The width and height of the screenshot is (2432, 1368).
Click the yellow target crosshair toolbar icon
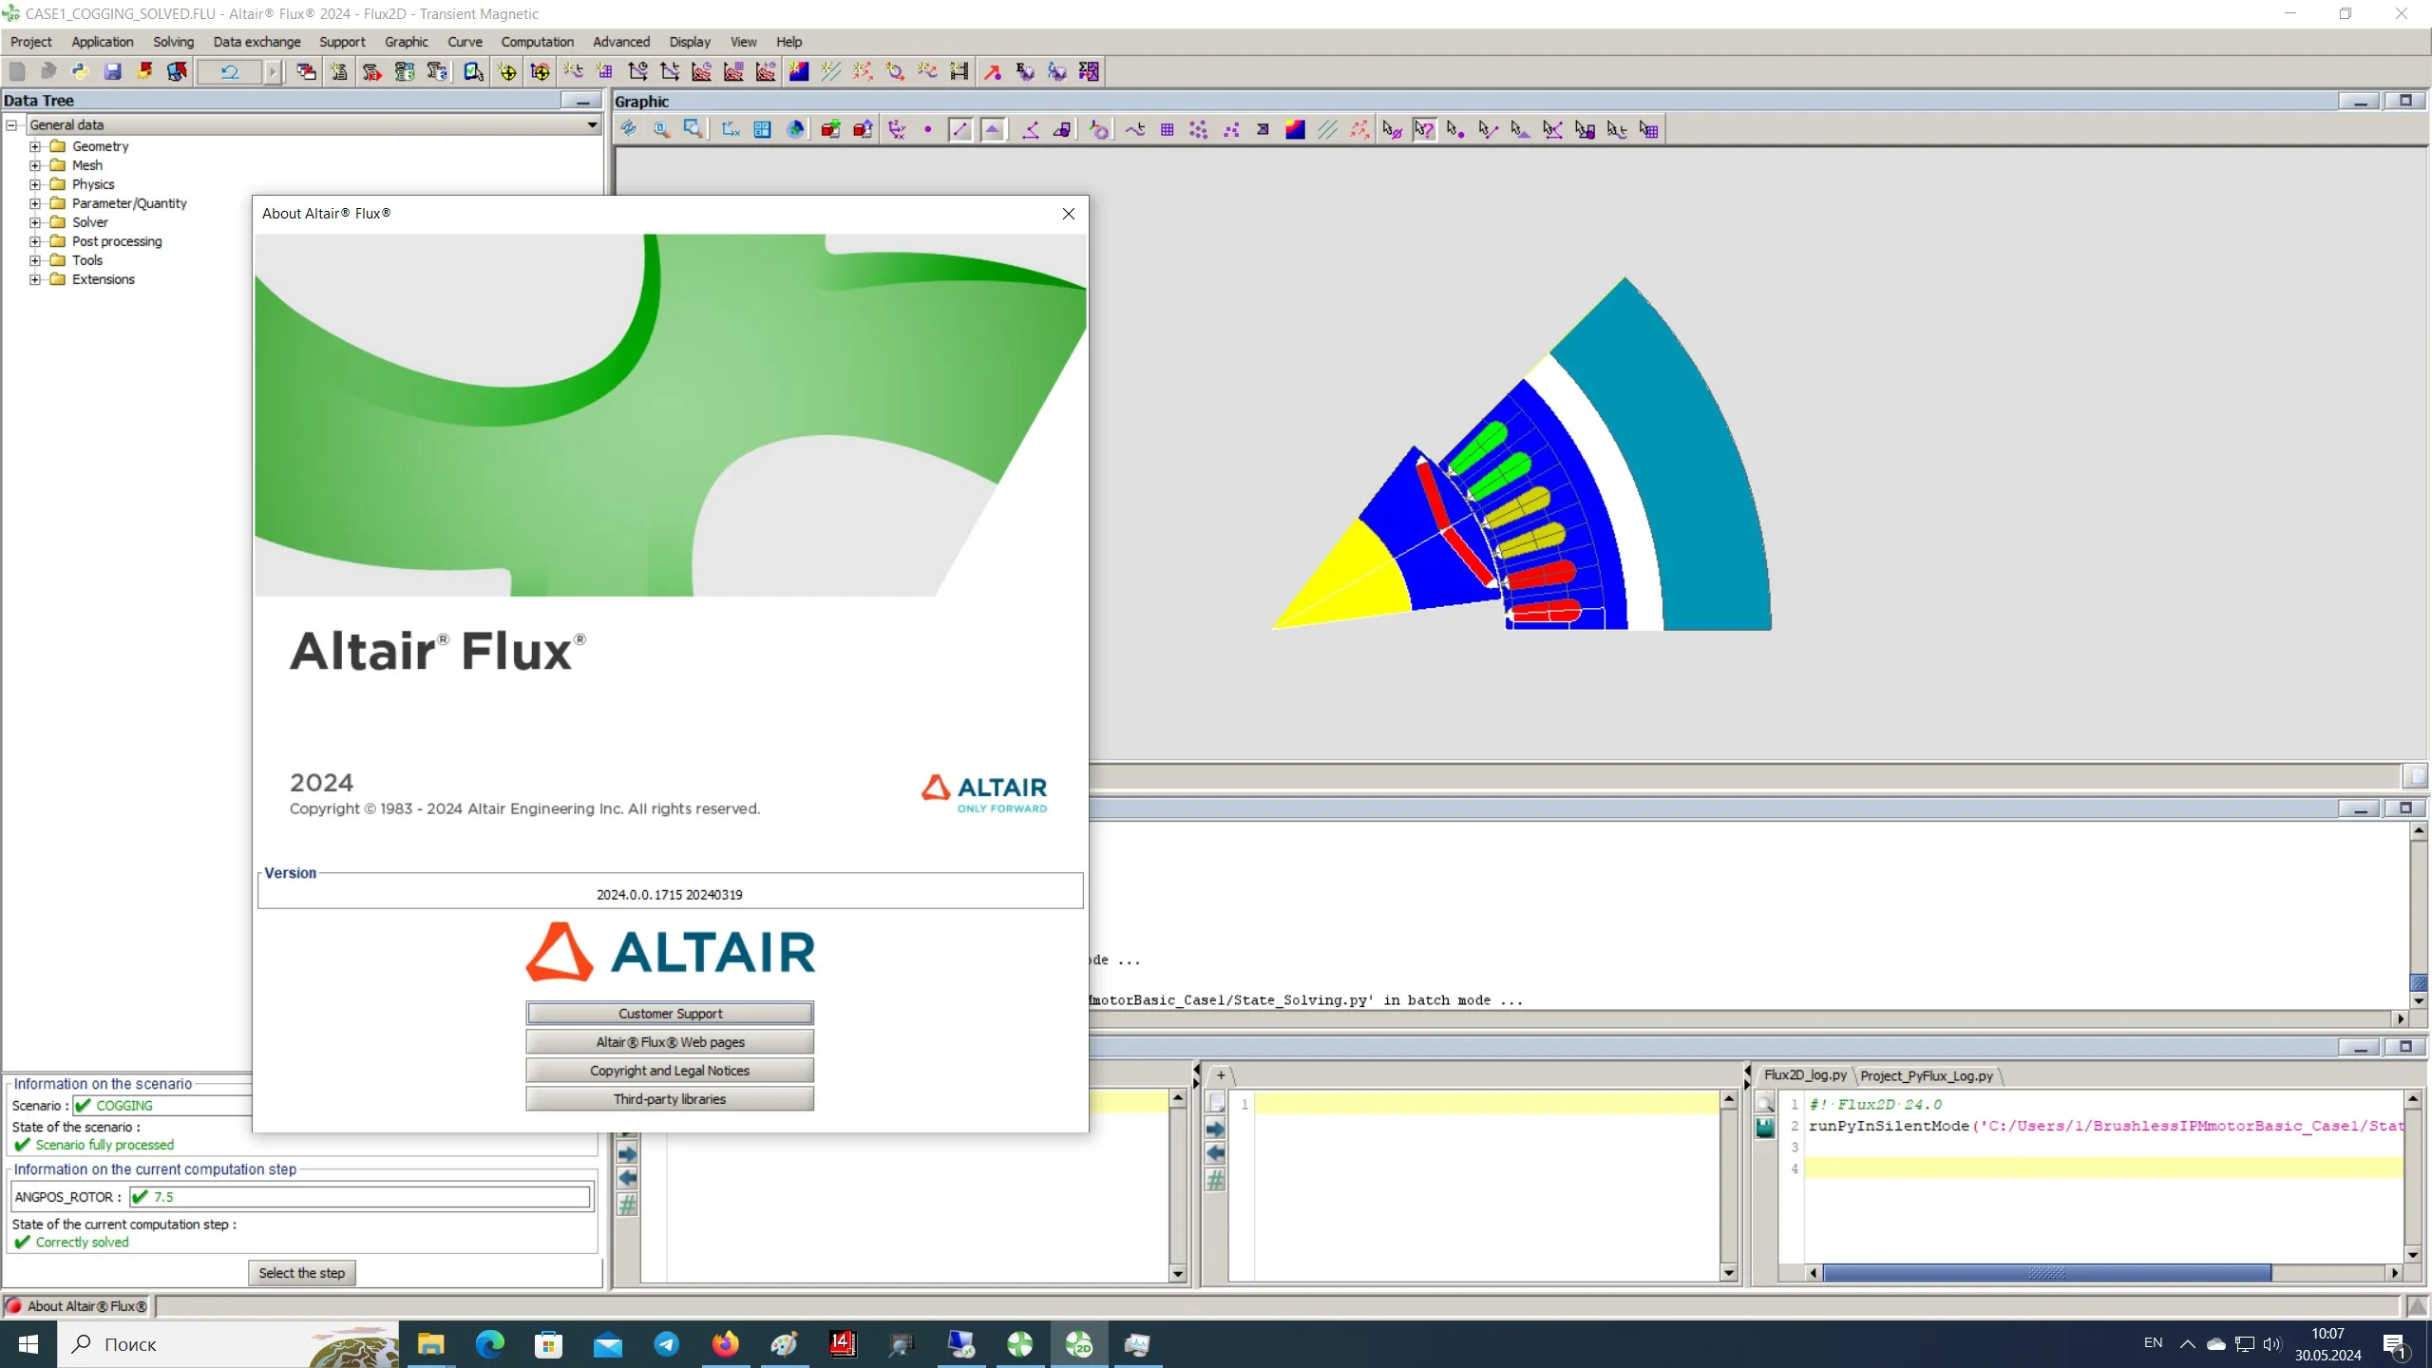coord(507,71)
